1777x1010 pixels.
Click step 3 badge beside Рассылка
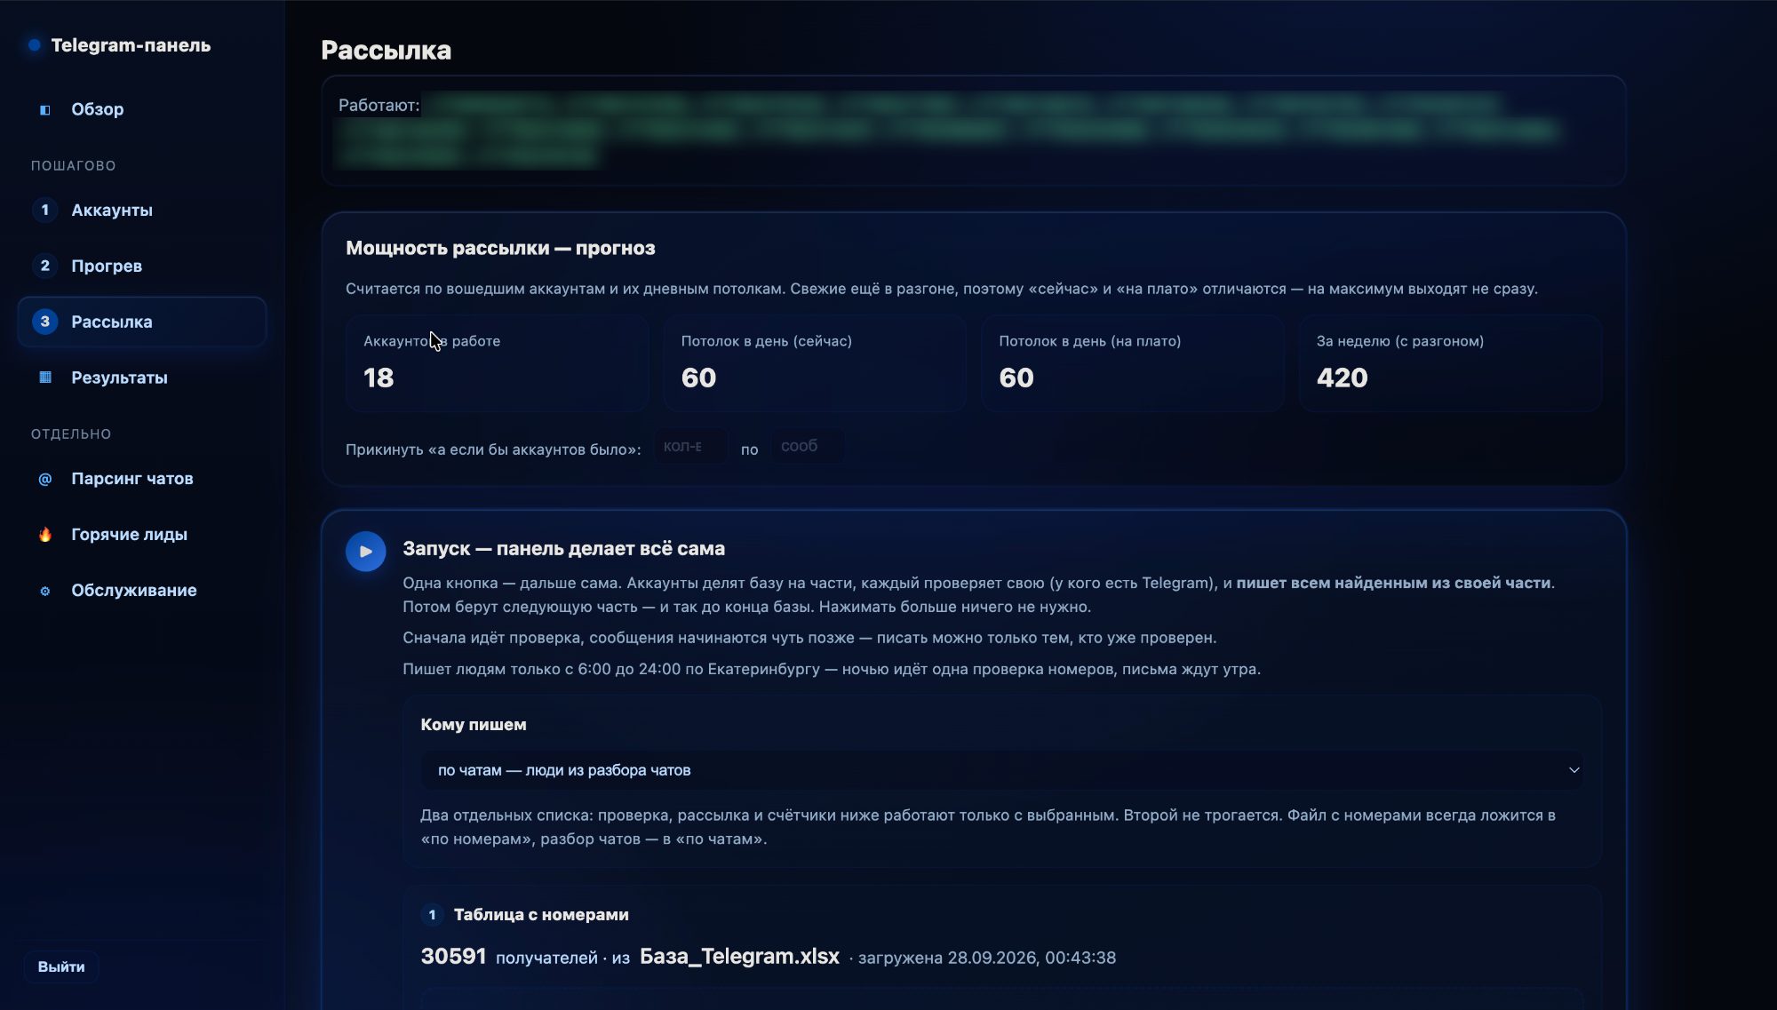tap(45, 322)
